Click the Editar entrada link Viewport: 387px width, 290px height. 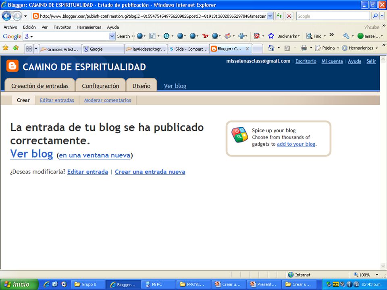pos(87,172)
